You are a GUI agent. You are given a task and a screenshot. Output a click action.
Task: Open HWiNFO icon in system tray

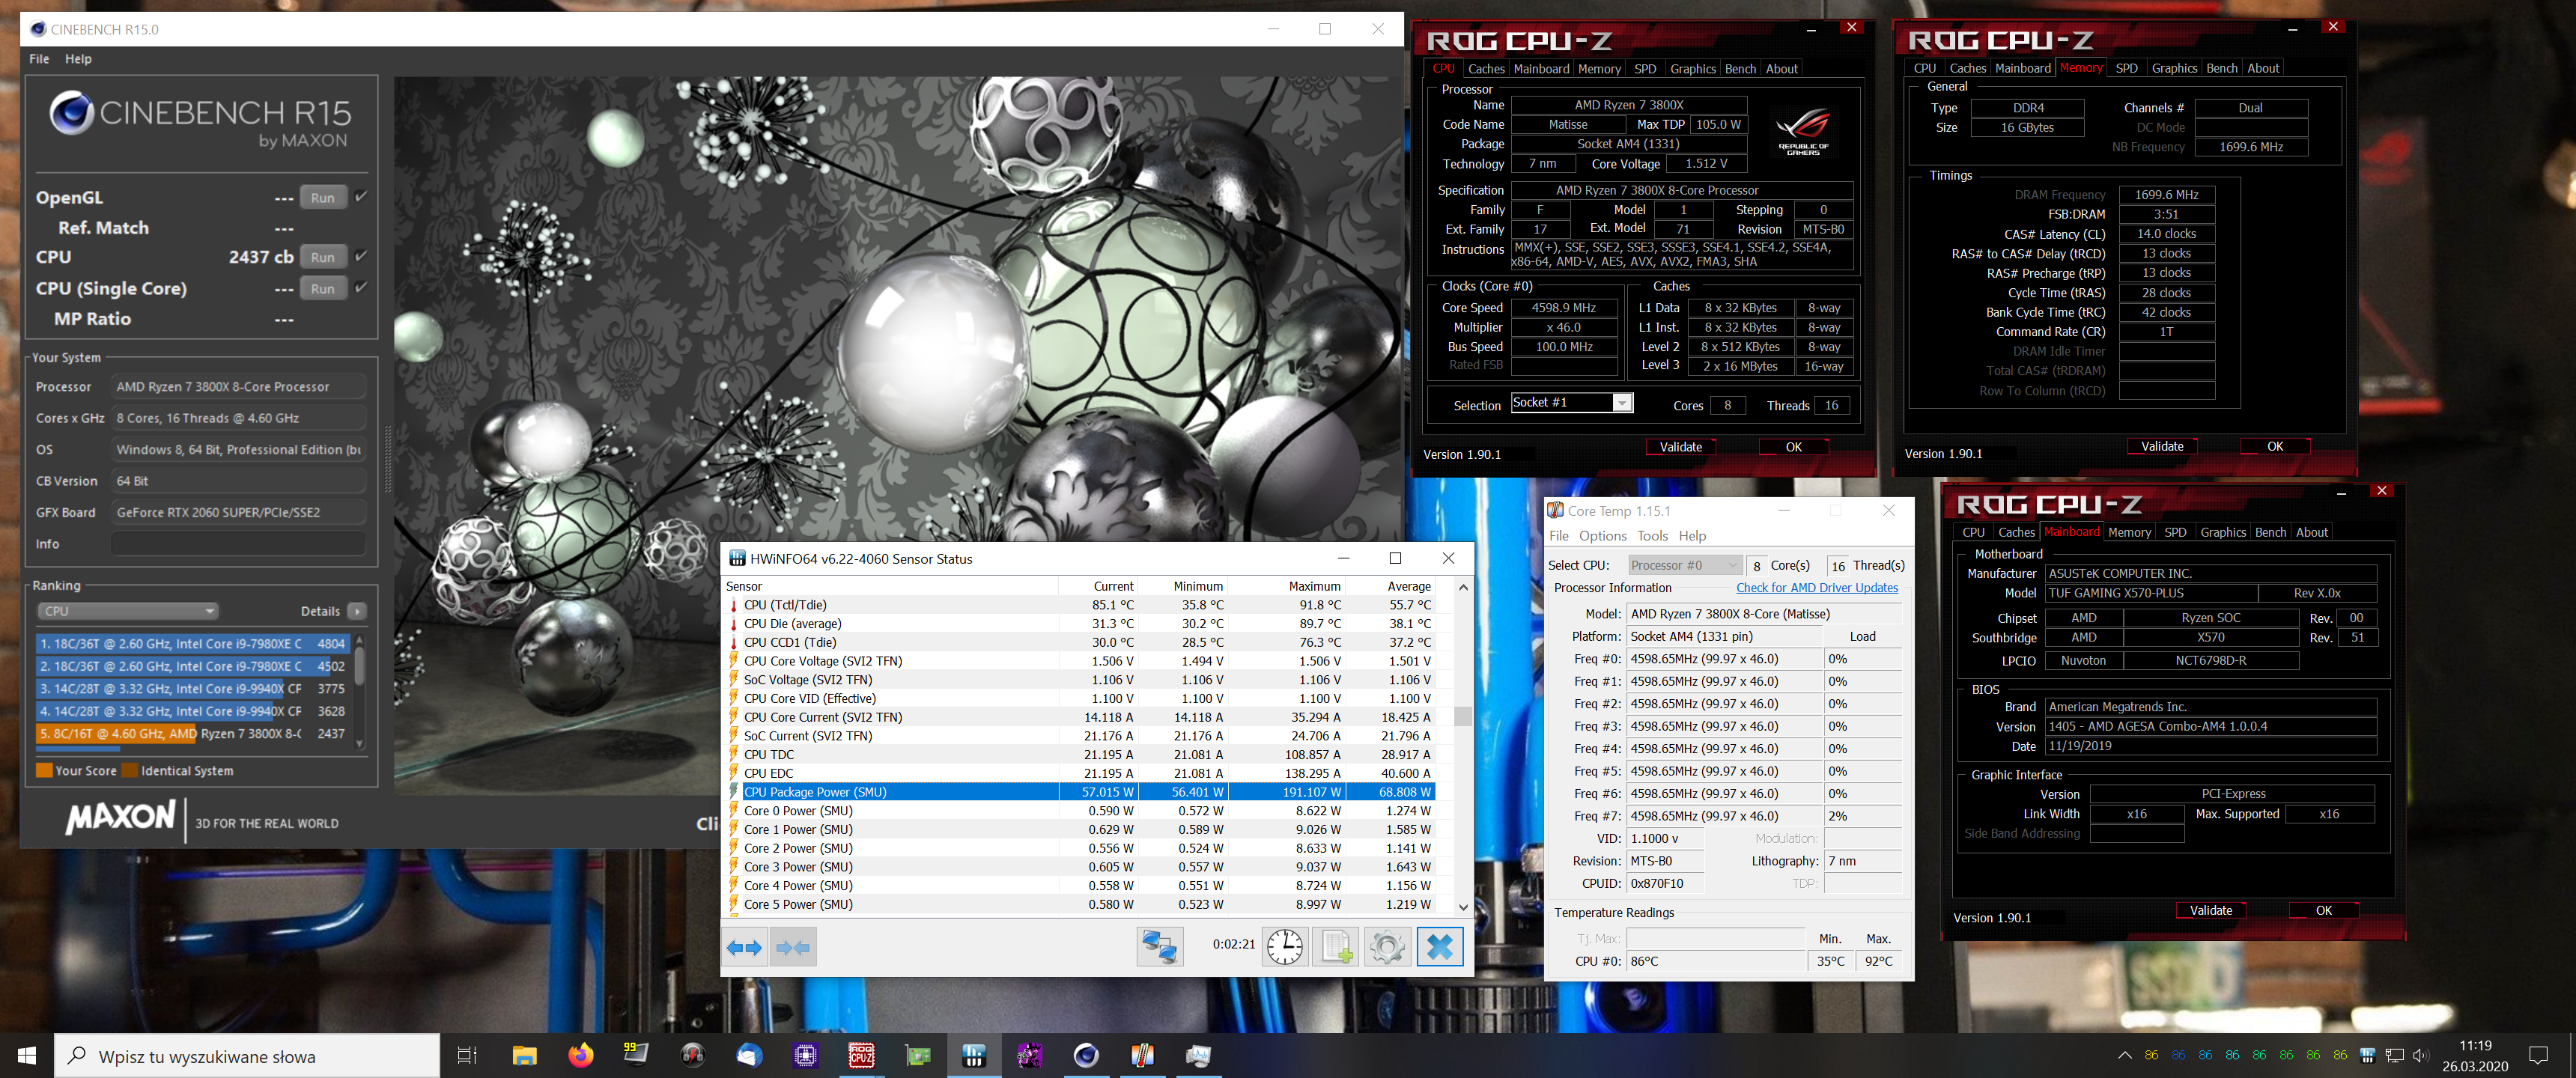click(2367, 1056)
